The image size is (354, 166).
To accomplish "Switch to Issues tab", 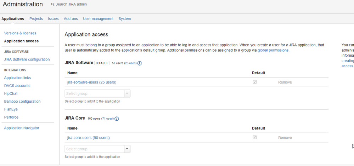I will coord(53,19).
